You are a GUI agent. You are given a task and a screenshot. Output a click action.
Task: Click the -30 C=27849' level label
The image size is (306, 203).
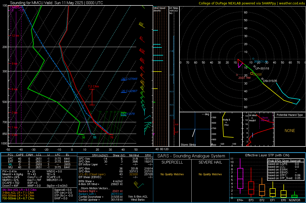click(129, 79)
